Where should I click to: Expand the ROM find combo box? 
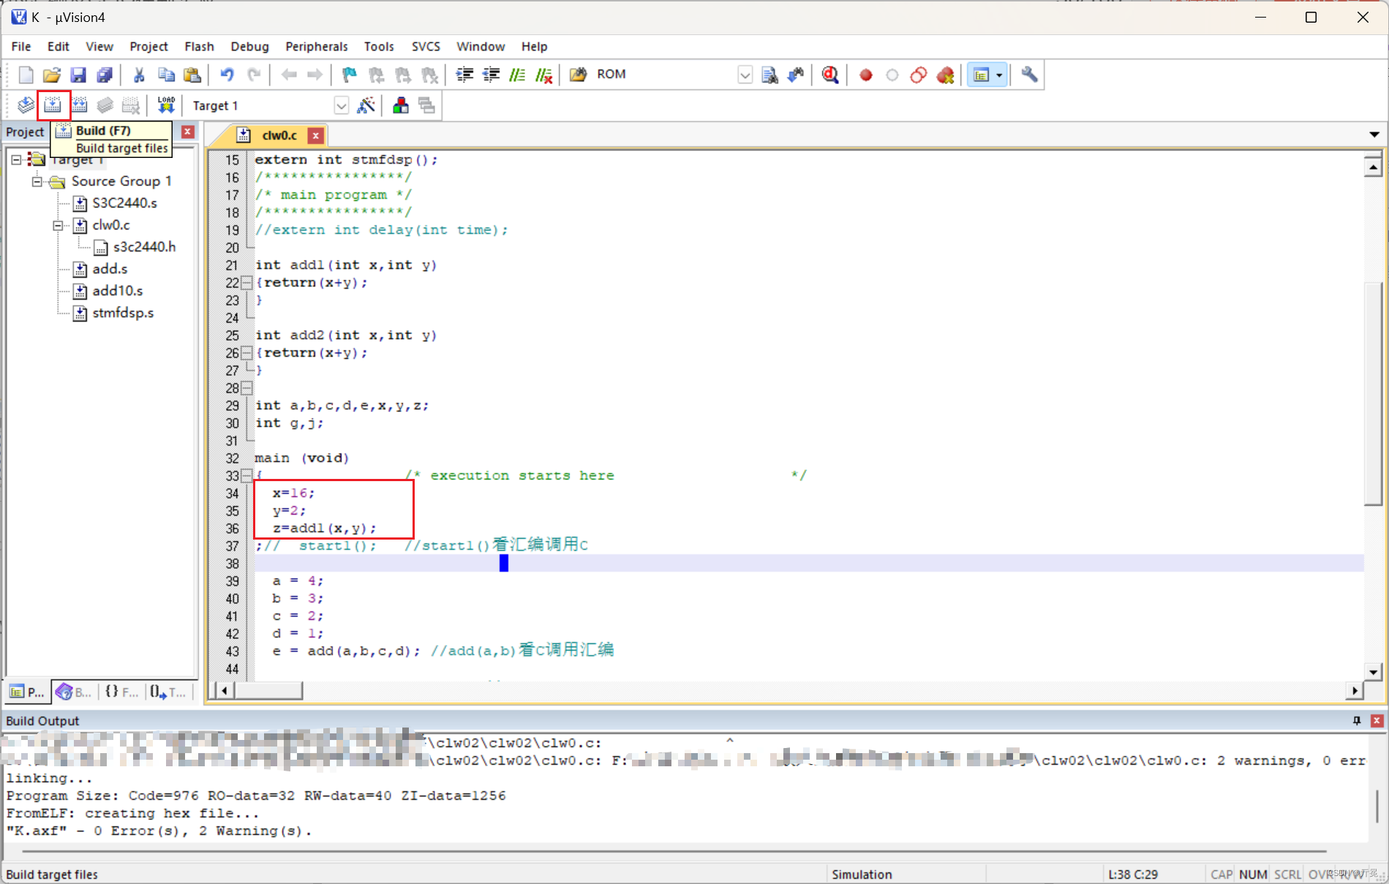tap(745, 75)
